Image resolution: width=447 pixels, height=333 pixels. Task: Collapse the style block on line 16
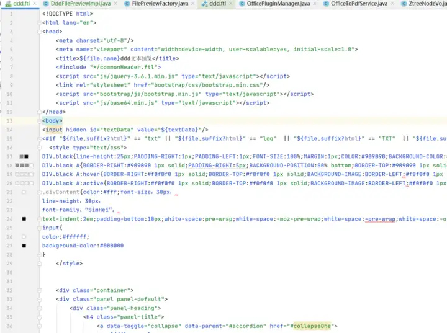[39, 148]
